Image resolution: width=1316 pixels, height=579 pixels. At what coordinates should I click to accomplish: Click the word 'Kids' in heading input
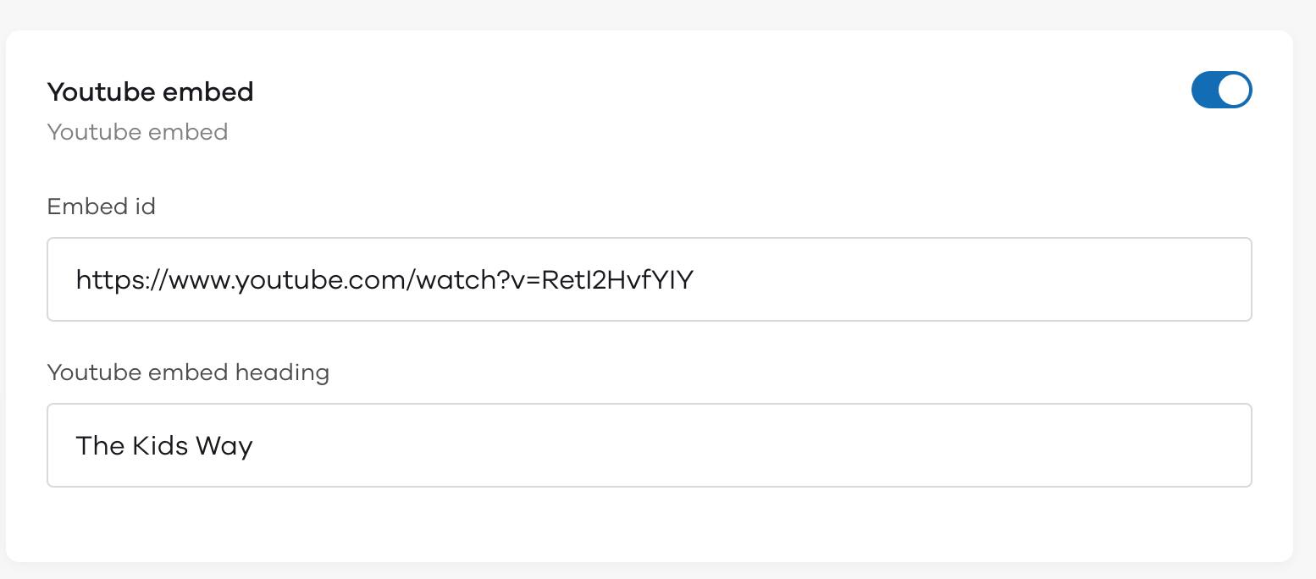pyautogui.click(x=161, y=445)
